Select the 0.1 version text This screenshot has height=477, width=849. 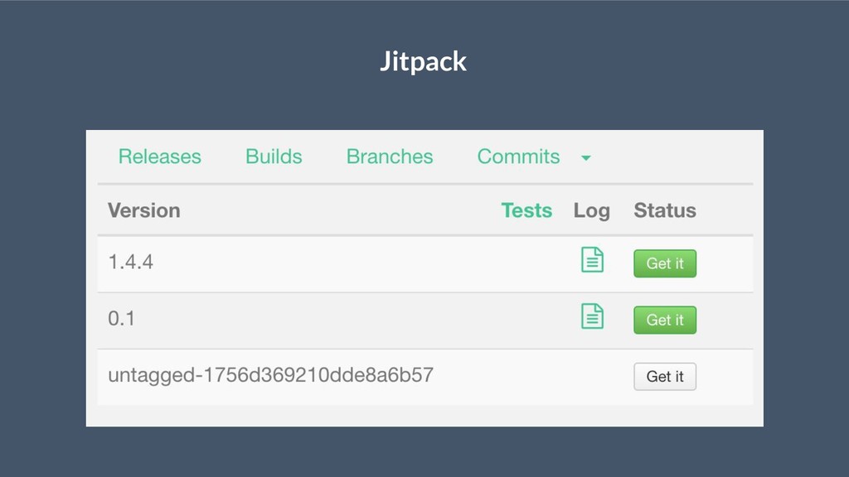(121, 319)
